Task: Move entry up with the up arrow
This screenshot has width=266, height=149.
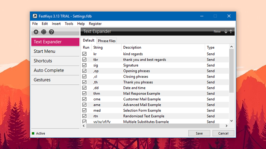Action: tap(231, 31)
